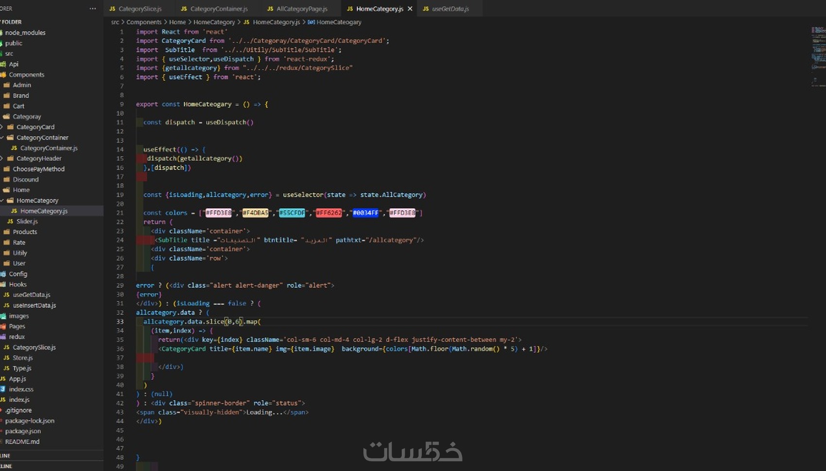Click the Config folder icon
Screen dimensions: 826x471
pos(3,274)
